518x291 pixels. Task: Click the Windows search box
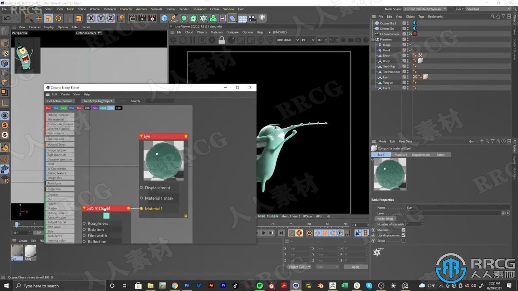coord(59,286)
